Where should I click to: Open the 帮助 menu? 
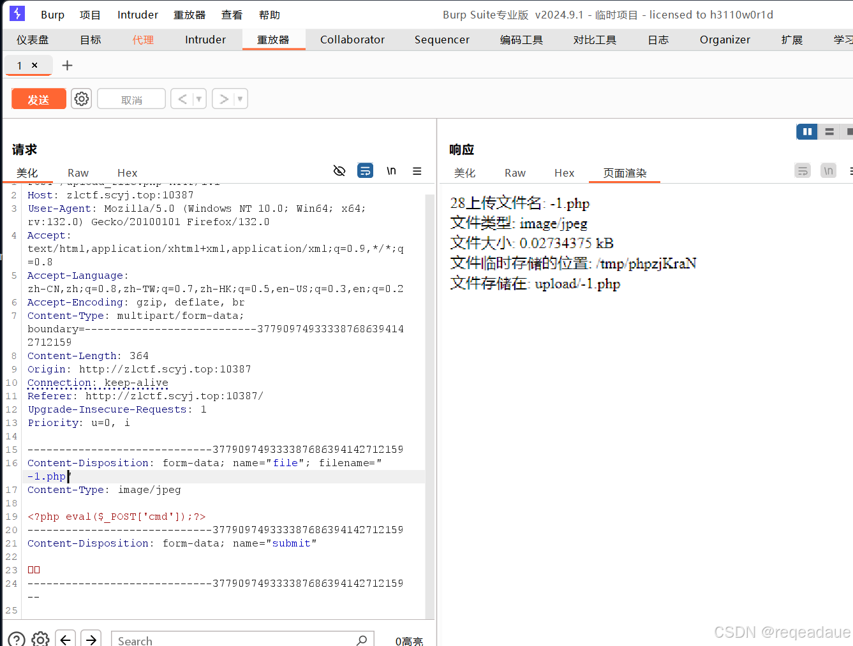(x=269, y=15)
